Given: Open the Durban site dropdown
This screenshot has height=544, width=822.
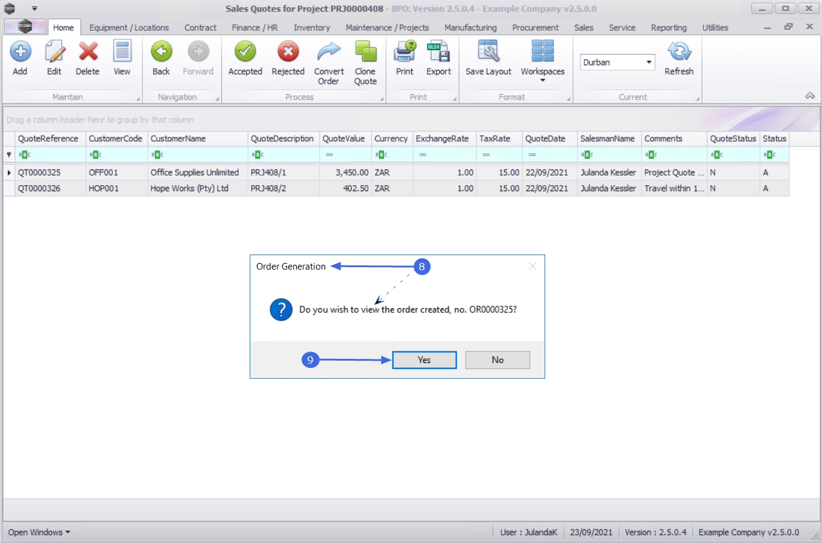Looking at the screenshot, I should [x=649, y=62].
